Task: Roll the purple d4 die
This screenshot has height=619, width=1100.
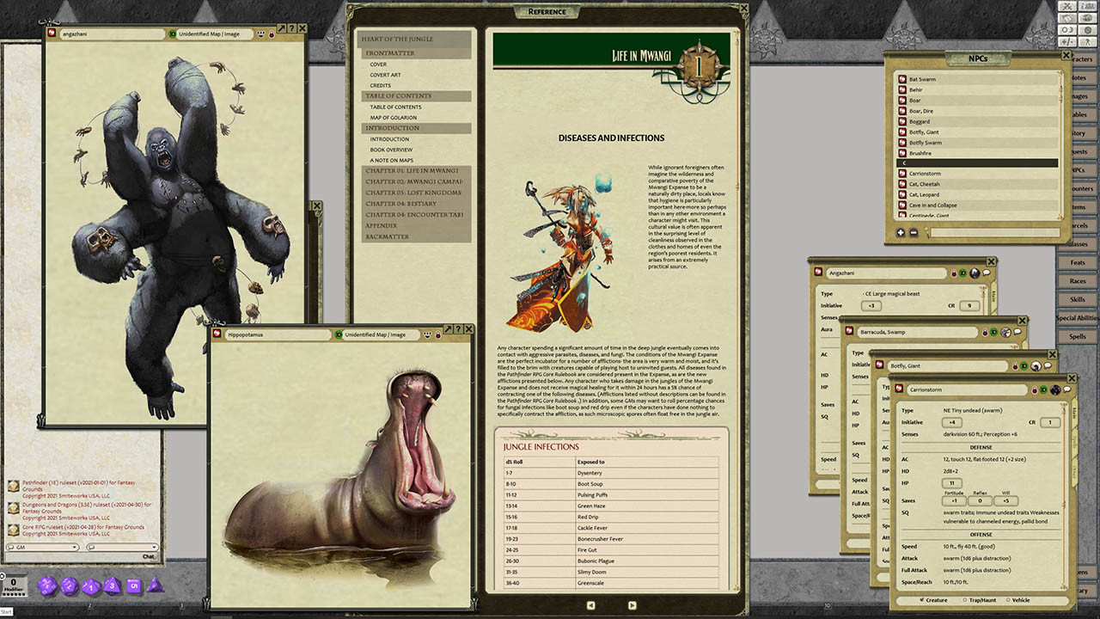Action: point(155,585)
